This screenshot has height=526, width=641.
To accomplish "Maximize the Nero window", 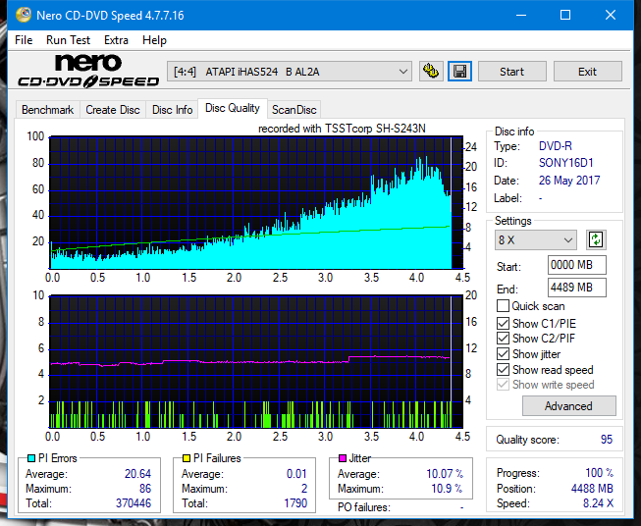I will click(565, 15).
